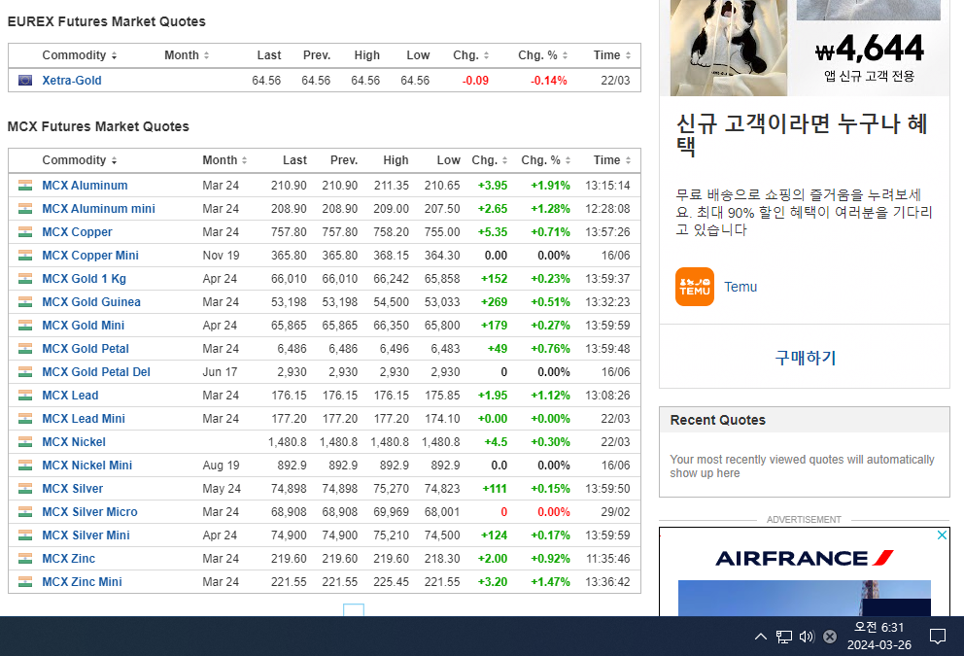Image resolution: width=964 pixels, height=656 pixels.
Task: Click the +4.5 change for MCX Nickel
Action: coord(496,442)
